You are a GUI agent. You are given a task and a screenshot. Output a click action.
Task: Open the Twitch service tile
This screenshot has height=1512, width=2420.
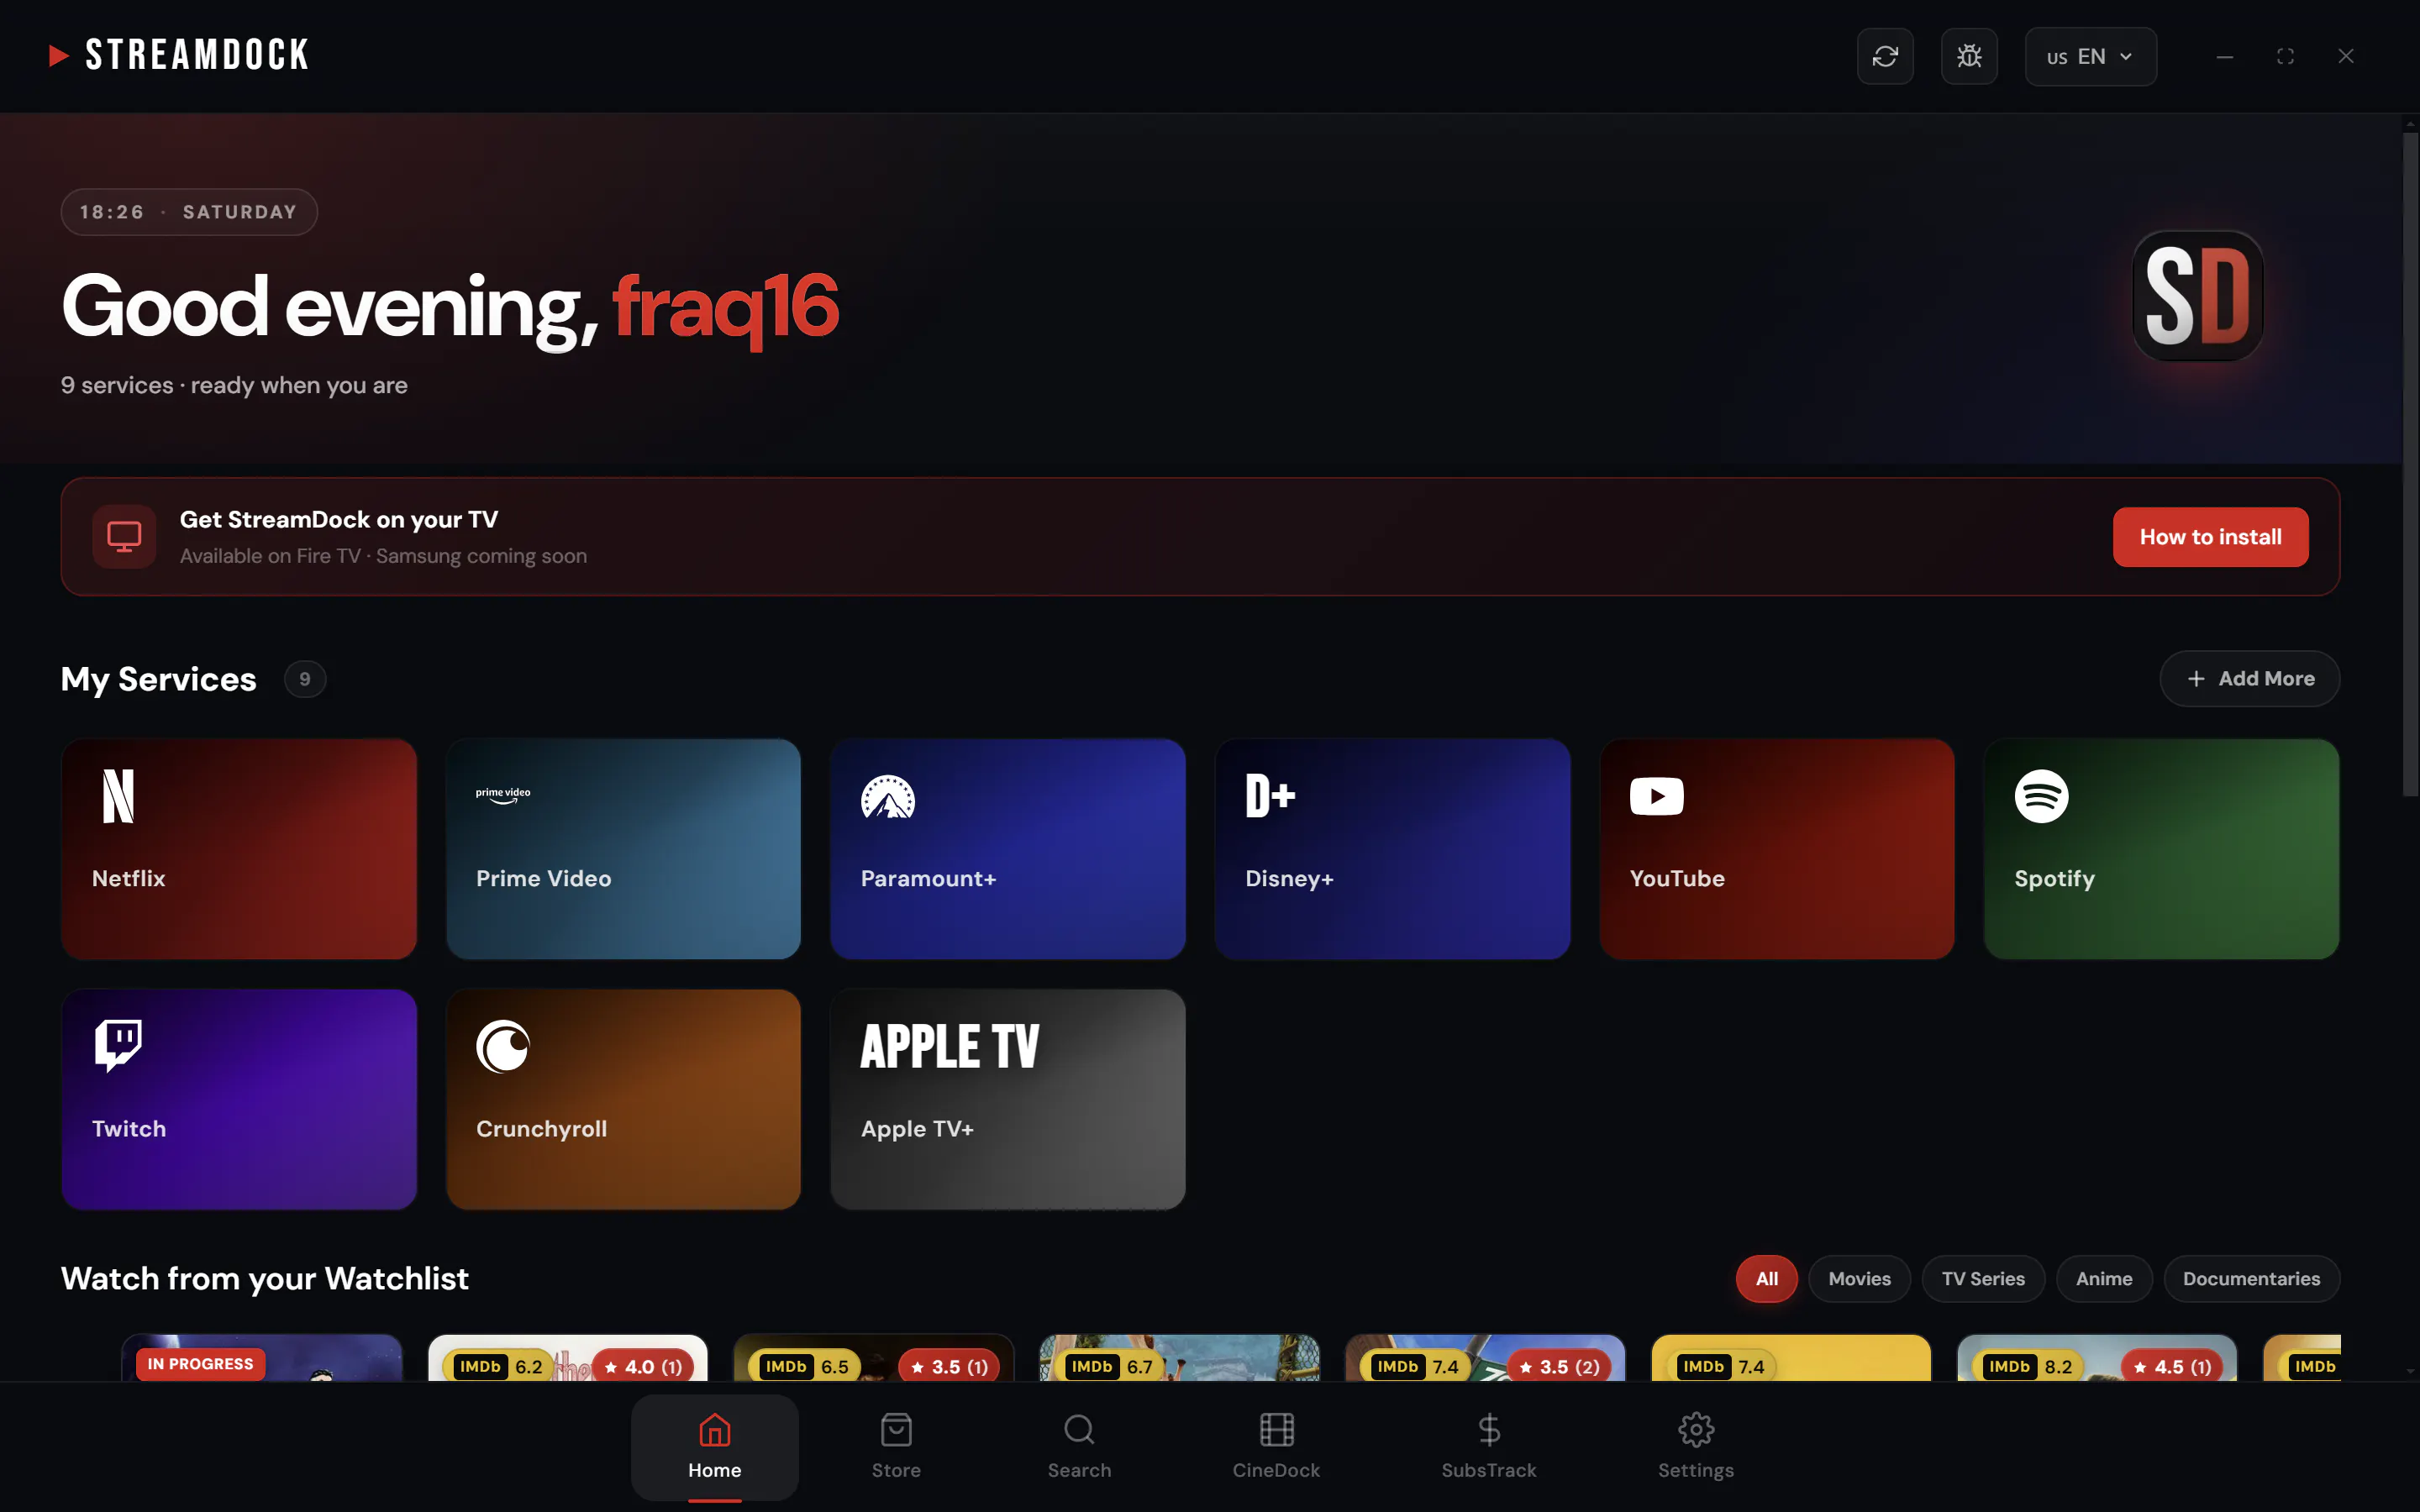(x=239, y=1099)
